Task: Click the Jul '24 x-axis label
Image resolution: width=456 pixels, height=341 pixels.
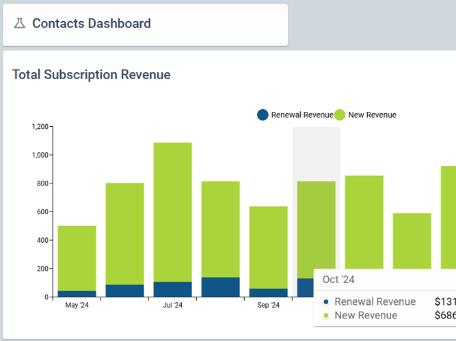Action: click(172, 306)
